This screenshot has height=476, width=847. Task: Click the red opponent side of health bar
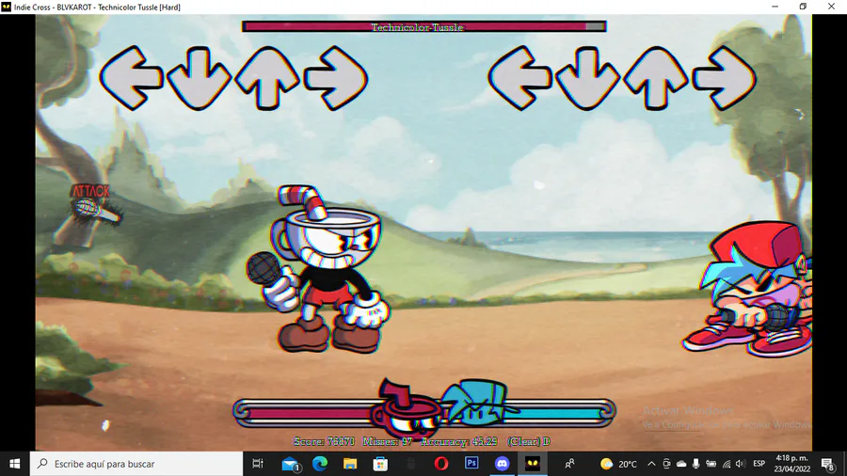point(311,413)
